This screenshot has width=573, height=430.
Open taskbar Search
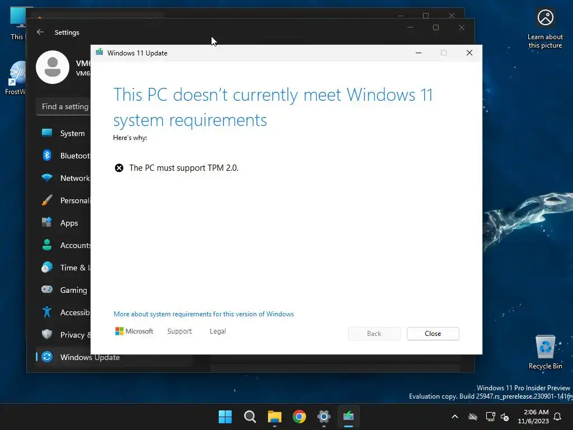click(250, 417)
